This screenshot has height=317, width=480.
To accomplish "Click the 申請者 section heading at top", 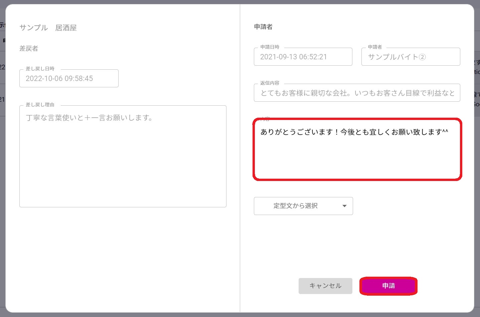I will (263, 27).
